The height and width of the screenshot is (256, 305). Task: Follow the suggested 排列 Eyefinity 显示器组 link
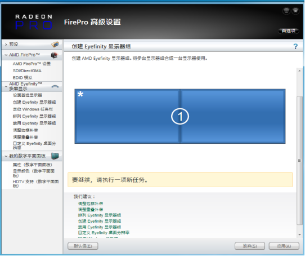100,215
